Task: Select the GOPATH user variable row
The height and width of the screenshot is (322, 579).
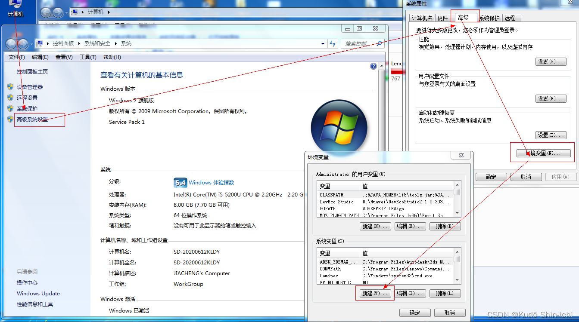Action: pyautogui.click(x=386, y=209)
